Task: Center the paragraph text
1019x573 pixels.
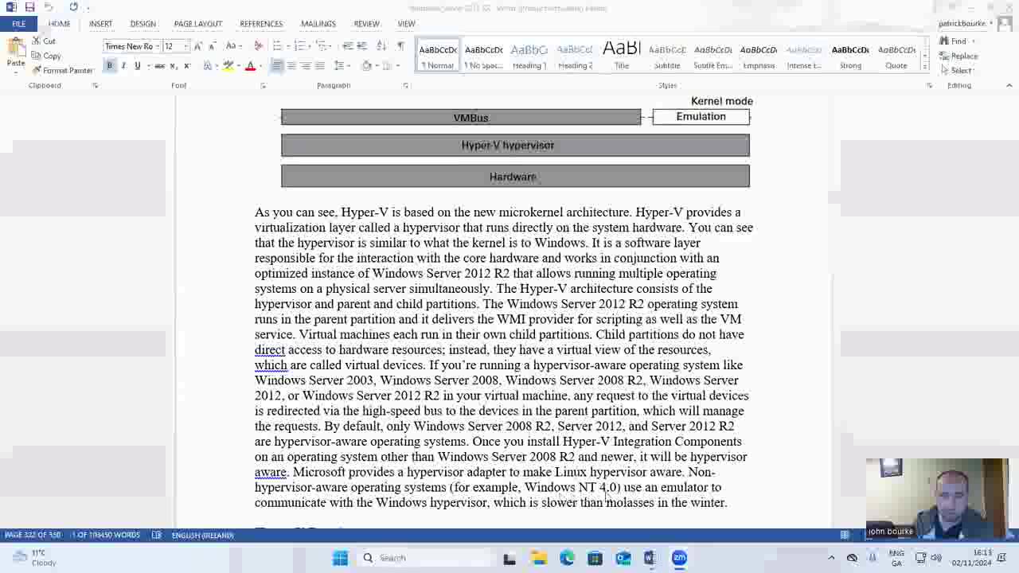Action: (291, 65)
